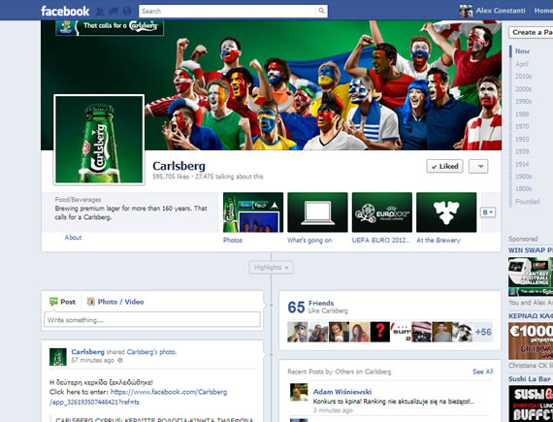Screen dimensions: 553x422
Task: Open What's going on app tile
Action: click(x=317, y=212)
